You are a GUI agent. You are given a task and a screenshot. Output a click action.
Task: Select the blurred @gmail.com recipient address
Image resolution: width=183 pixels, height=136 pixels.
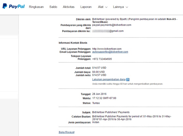click(x=108, y=31)
